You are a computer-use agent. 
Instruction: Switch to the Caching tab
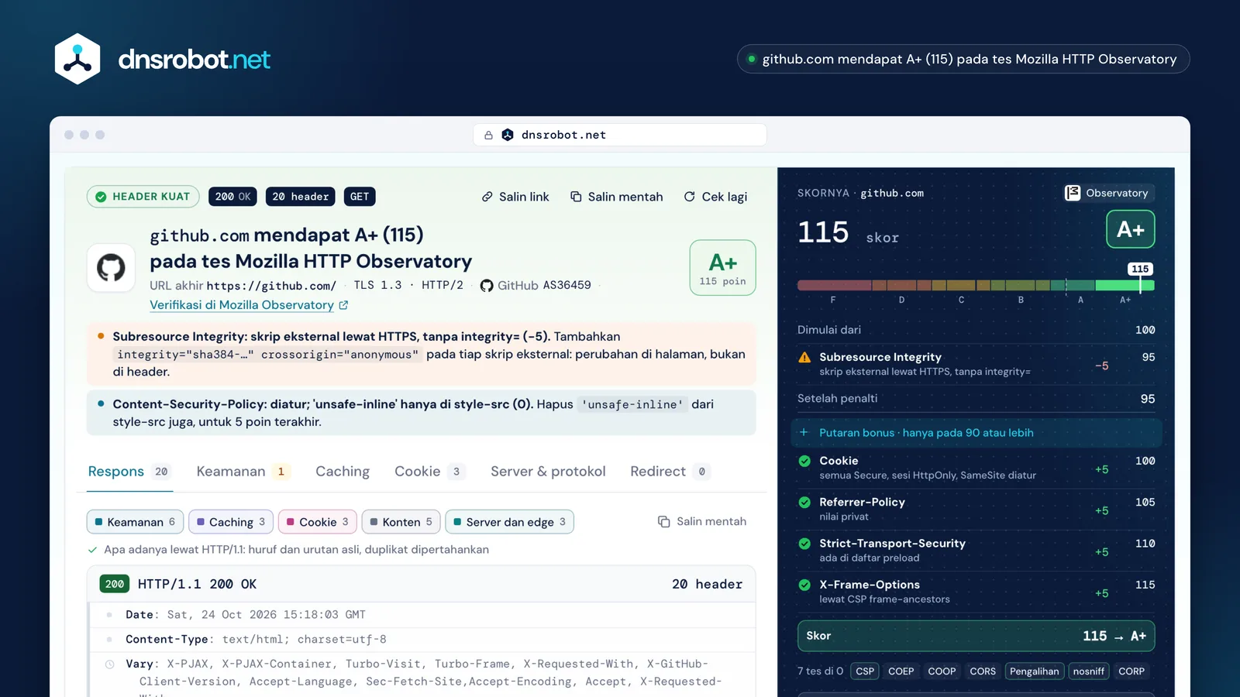coord(343,472)
